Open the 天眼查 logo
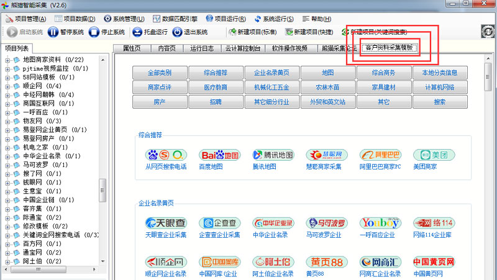 [166, 223]
